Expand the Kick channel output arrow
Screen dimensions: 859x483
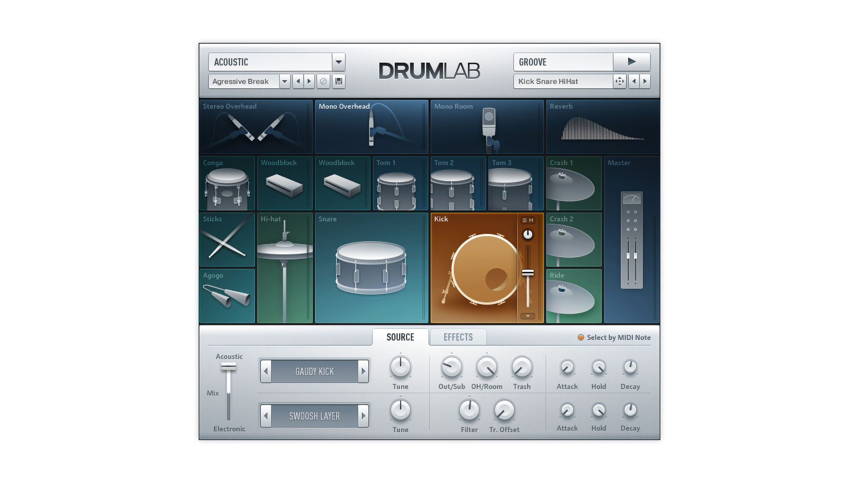pyautogui.click(x=528, y=316)
